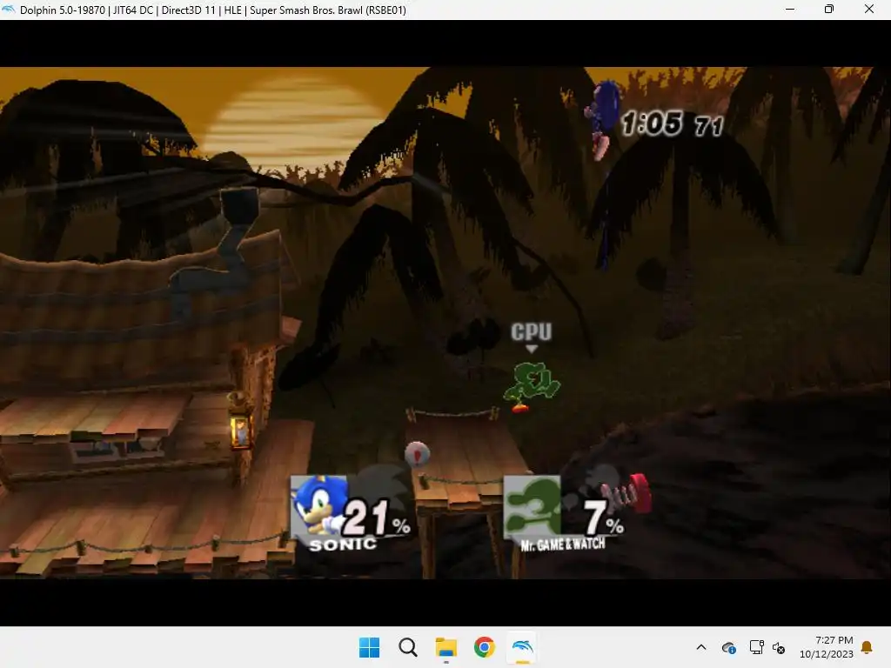Minimize the Dolphin window
Viewport: 891px width, 668px height.
pyautogui.click(x=790, y=9)
